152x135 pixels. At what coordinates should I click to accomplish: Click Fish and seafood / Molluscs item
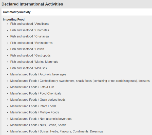coord(28,68)
